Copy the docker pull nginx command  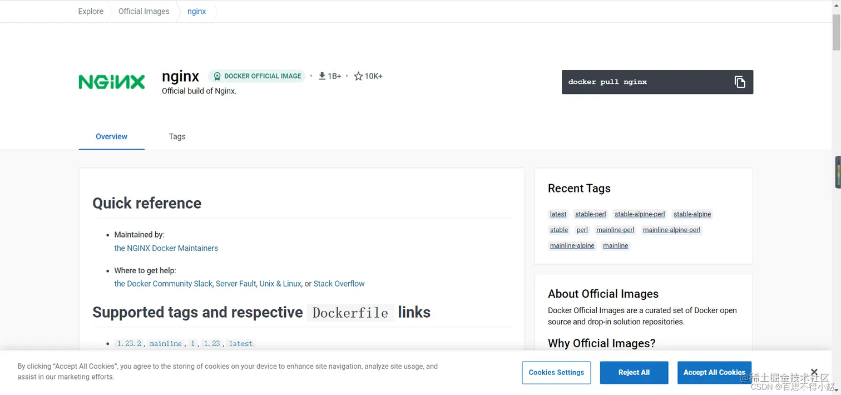click(739, 82)
